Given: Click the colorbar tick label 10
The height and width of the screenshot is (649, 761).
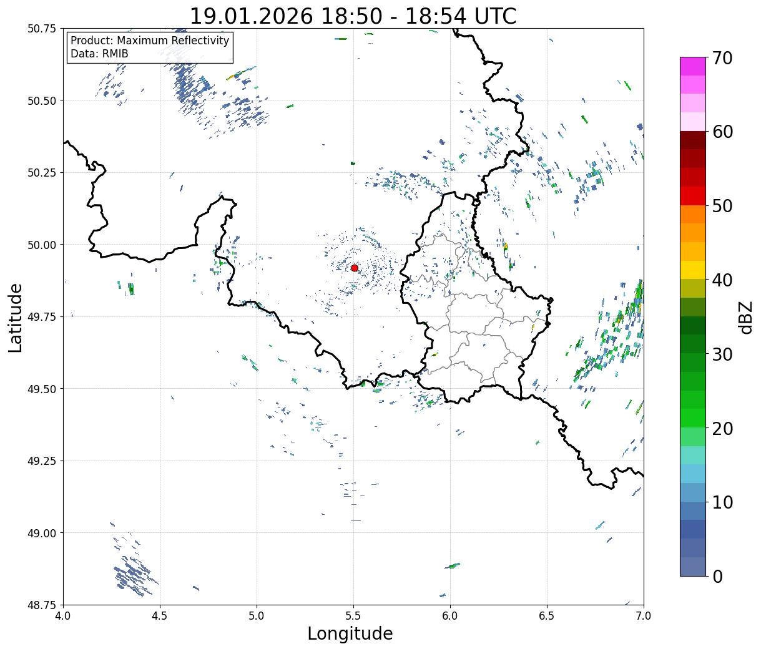Looking at the screenshot, I should [x=722, y=502].
